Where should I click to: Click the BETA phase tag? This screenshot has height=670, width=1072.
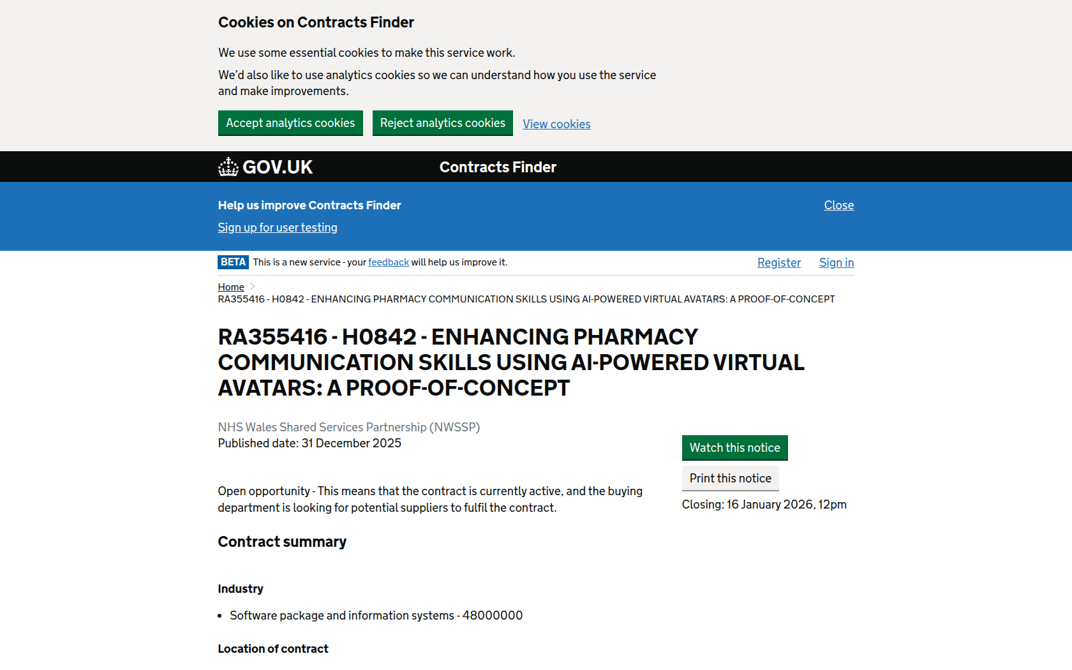point(233,262)
